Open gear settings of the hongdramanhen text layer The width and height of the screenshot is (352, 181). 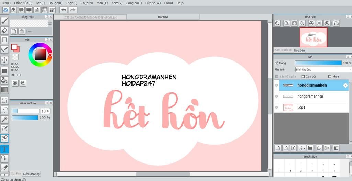[345, 85]
